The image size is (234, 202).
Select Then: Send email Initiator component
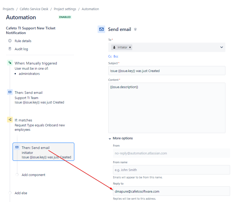[x=43, y=152]
